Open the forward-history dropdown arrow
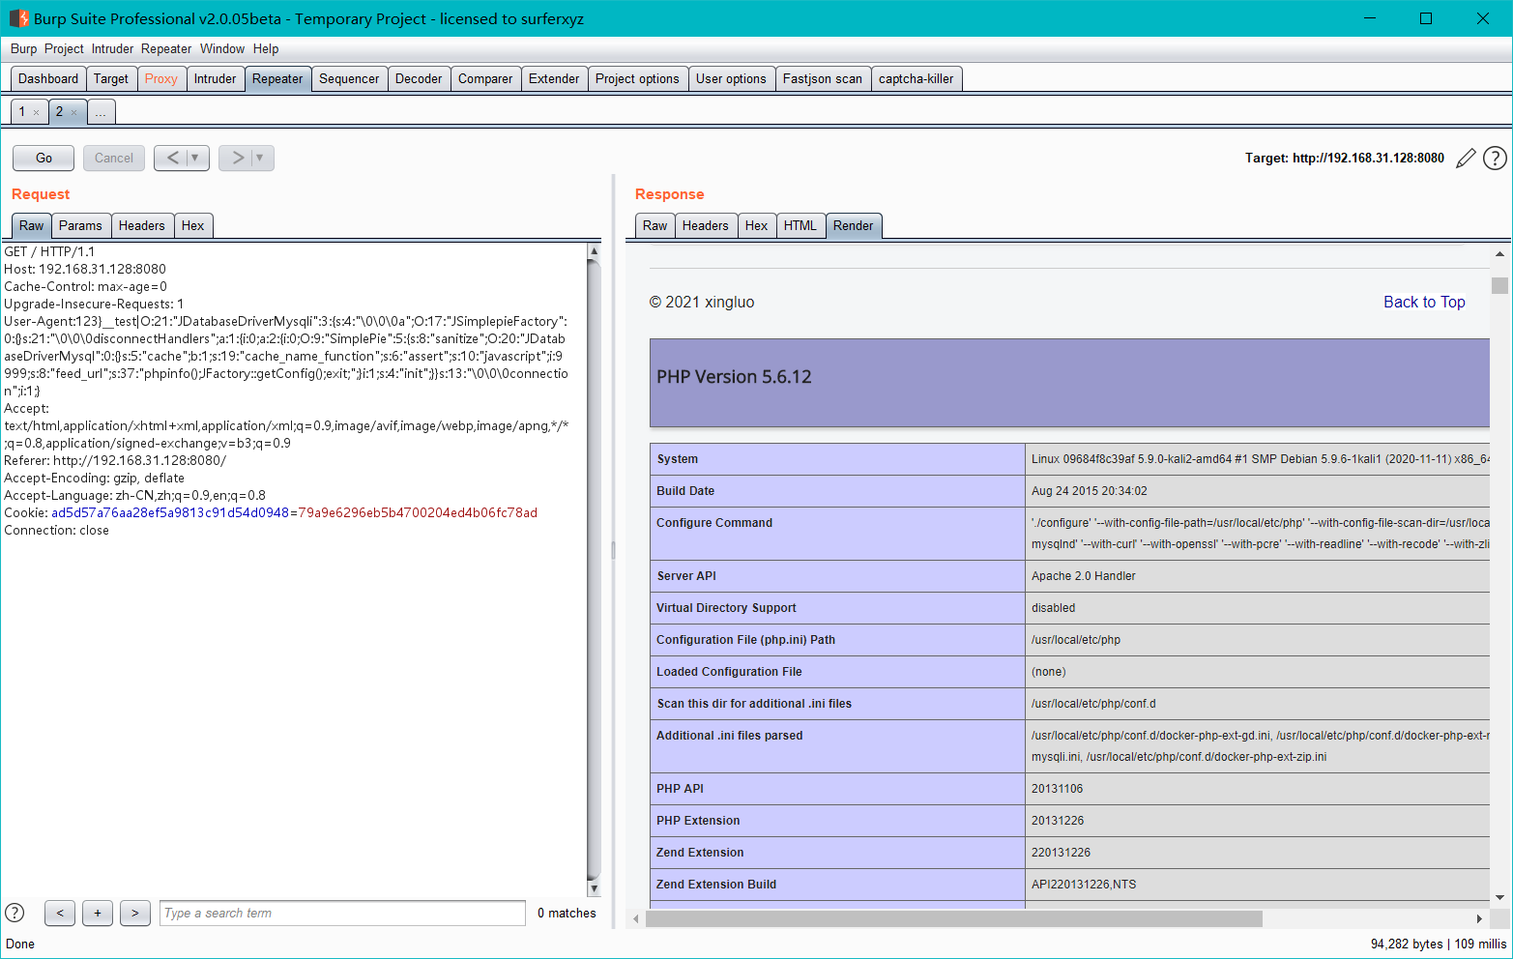Viewport: 1513px width, 959px height. point(258,158)
